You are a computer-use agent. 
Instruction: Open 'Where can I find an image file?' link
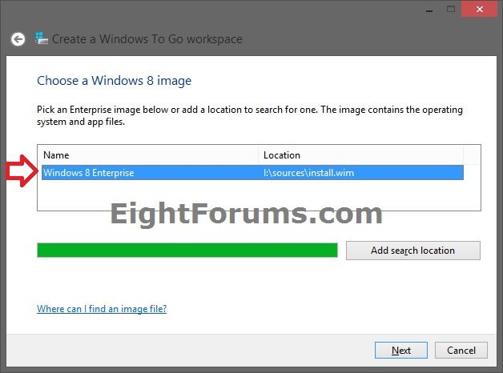(x=102, y=309)
